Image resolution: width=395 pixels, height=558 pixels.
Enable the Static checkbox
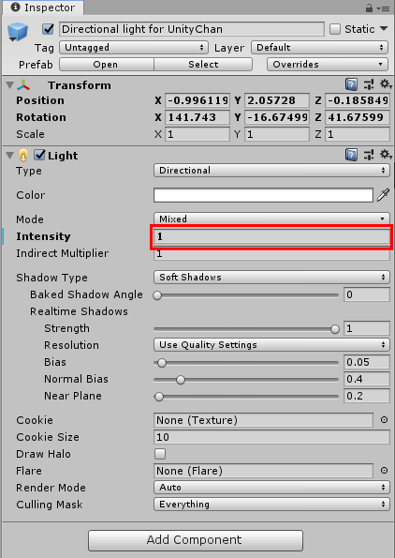tap(335, 29)
